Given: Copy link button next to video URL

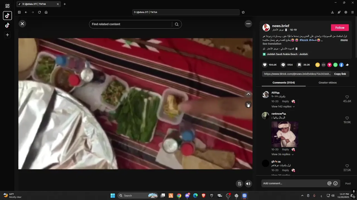Looking at the screenshot, I should (340, 74).
